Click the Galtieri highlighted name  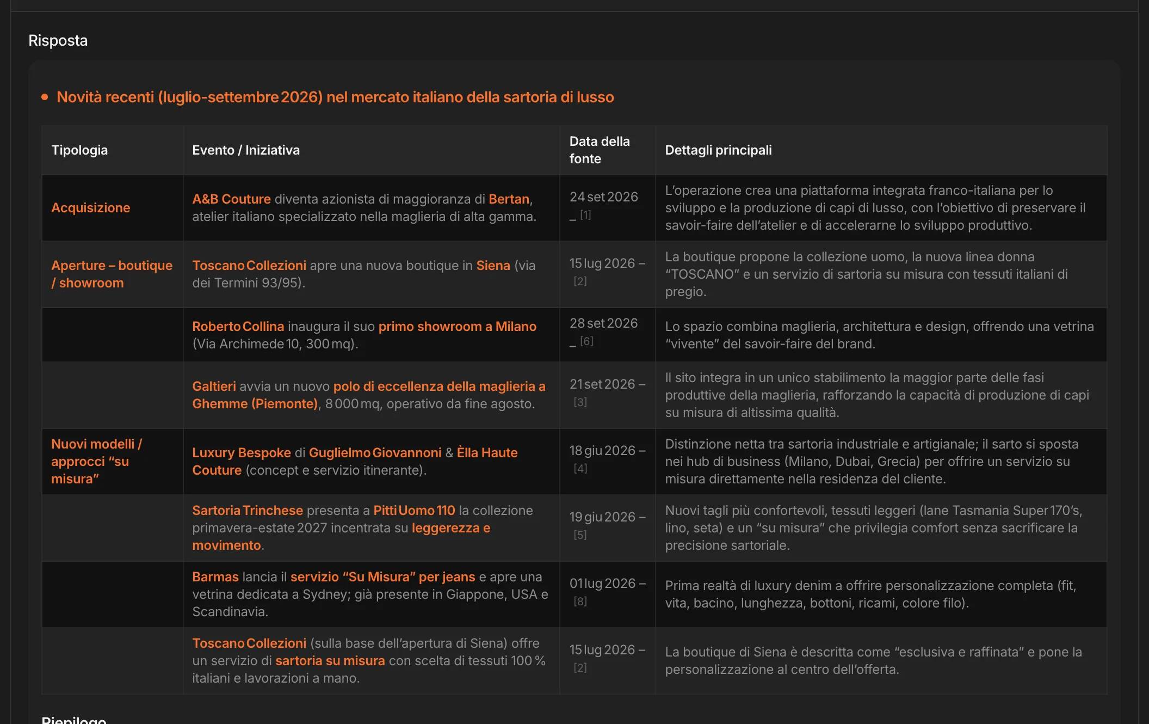tap(214, 386)
